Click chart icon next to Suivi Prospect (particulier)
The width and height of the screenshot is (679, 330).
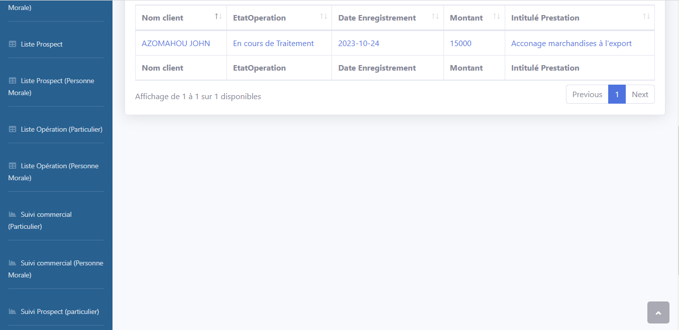pyautogui.click(x=13, y=311)
